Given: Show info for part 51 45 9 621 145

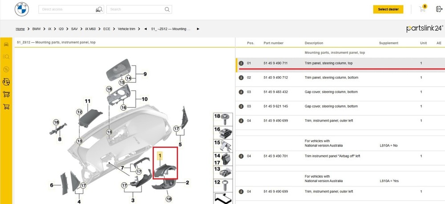Looking at the screenshot, I should pyautogui.click(x=241, y=106).
